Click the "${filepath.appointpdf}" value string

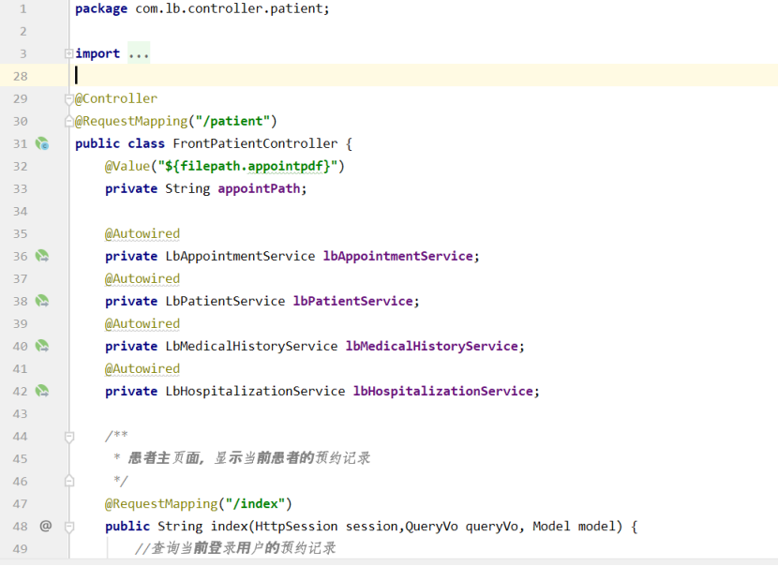pos(247,166)
